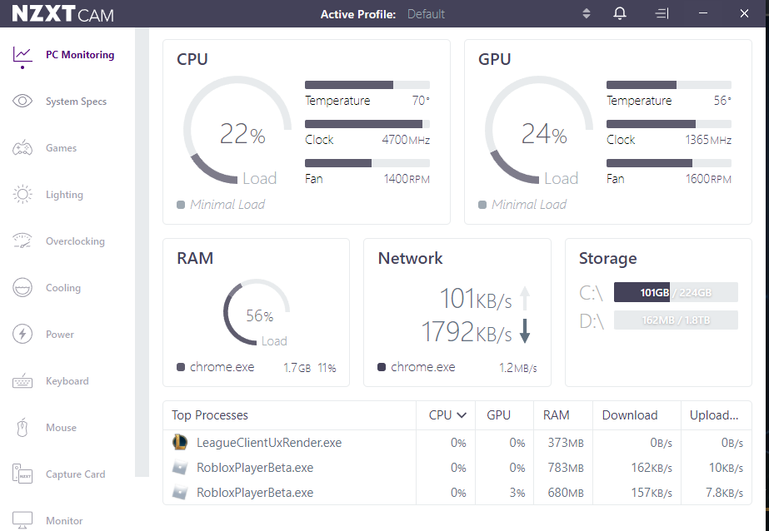This screenshot has height=531, width=769.
Task: Select the PC Monitoring tab
Action: pos(79,55)
